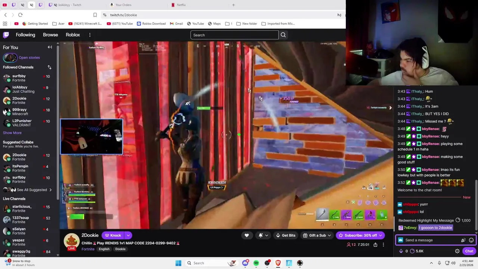
Task: Expand the Knock button dropdown arrow
Action: coord(128,235)
